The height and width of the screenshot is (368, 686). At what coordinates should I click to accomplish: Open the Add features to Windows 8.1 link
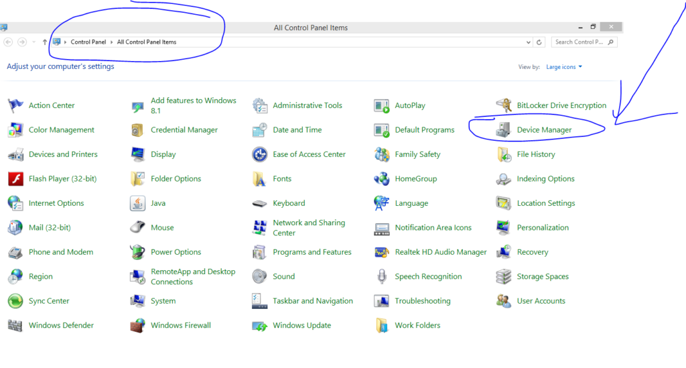[x=194, y=105]
